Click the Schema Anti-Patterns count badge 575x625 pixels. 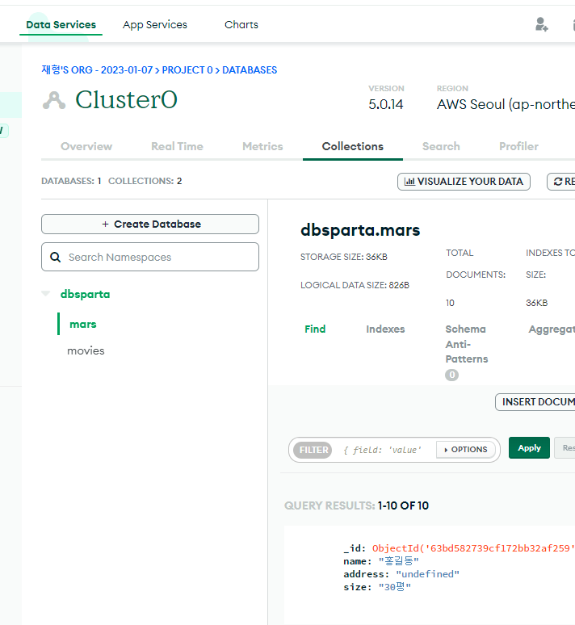(x=451, y=375)
